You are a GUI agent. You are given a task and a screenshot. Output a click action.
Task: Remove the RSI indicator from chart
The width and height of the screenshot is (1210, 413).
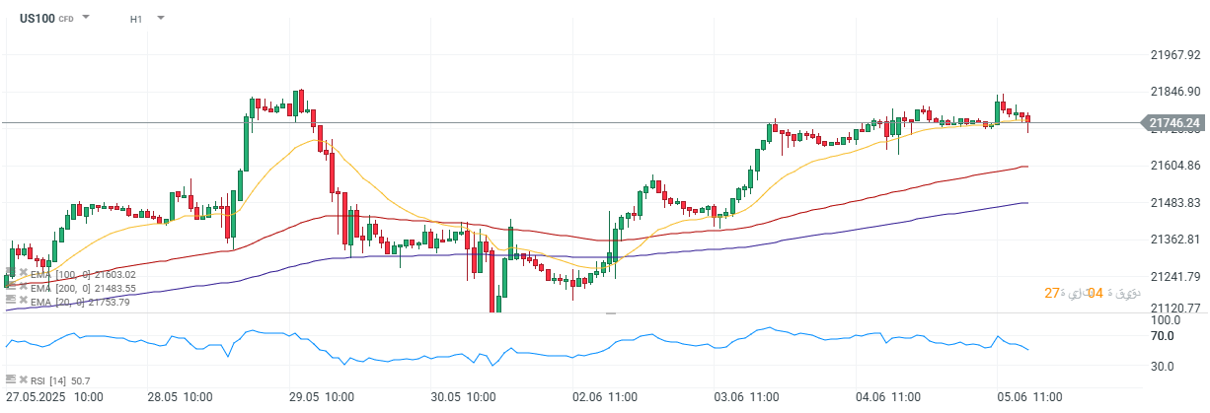[23, 379]
